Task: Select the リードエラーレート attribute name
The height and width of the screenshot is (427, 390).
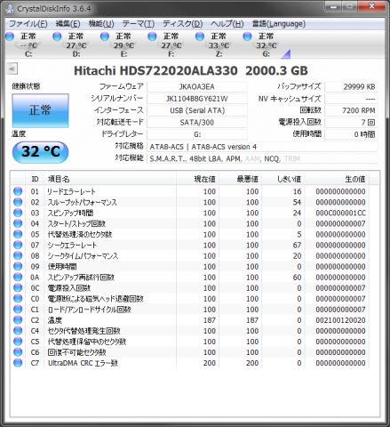Action: (71, 191)
